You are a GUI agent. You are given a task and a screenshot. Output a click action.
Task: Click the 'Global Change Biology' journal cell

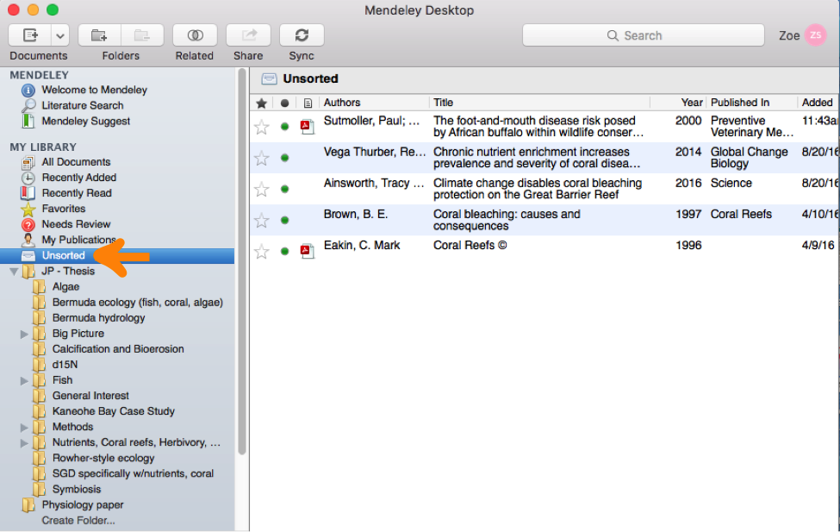click(x=749, y=158)
